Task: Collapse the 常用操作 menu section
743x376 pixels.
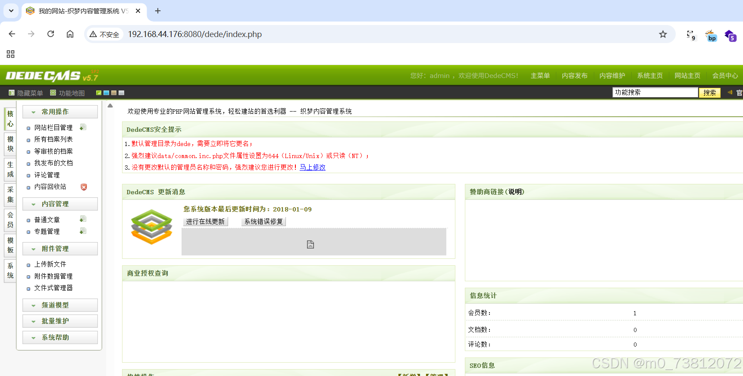Action: coord(60,112)
